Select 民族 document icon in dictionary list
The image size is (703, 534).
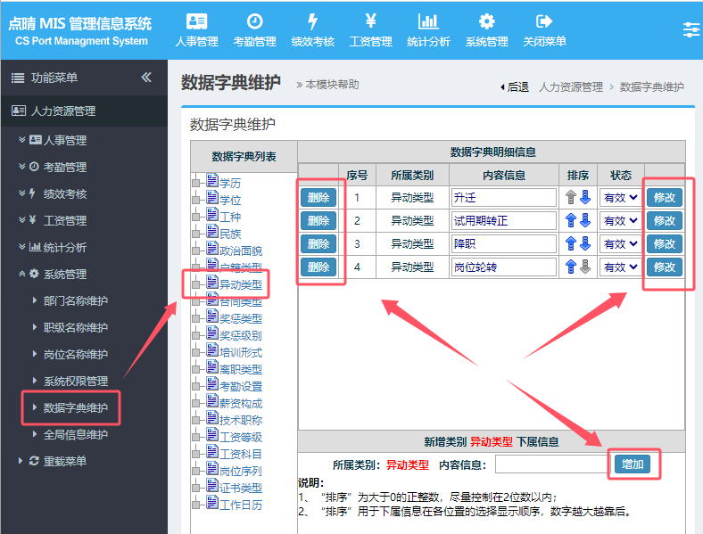[212, 232]
